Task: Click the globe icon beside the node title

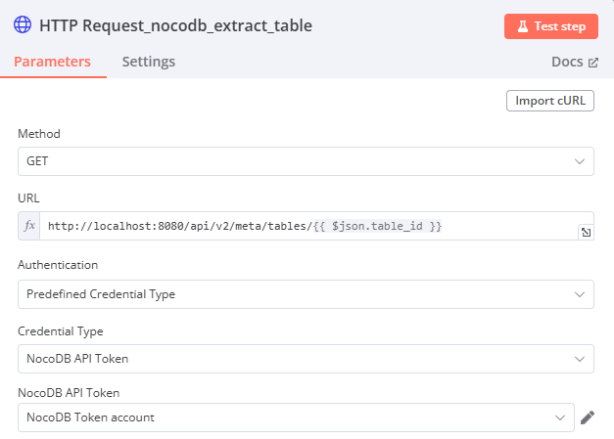Action: pos(22,25)
